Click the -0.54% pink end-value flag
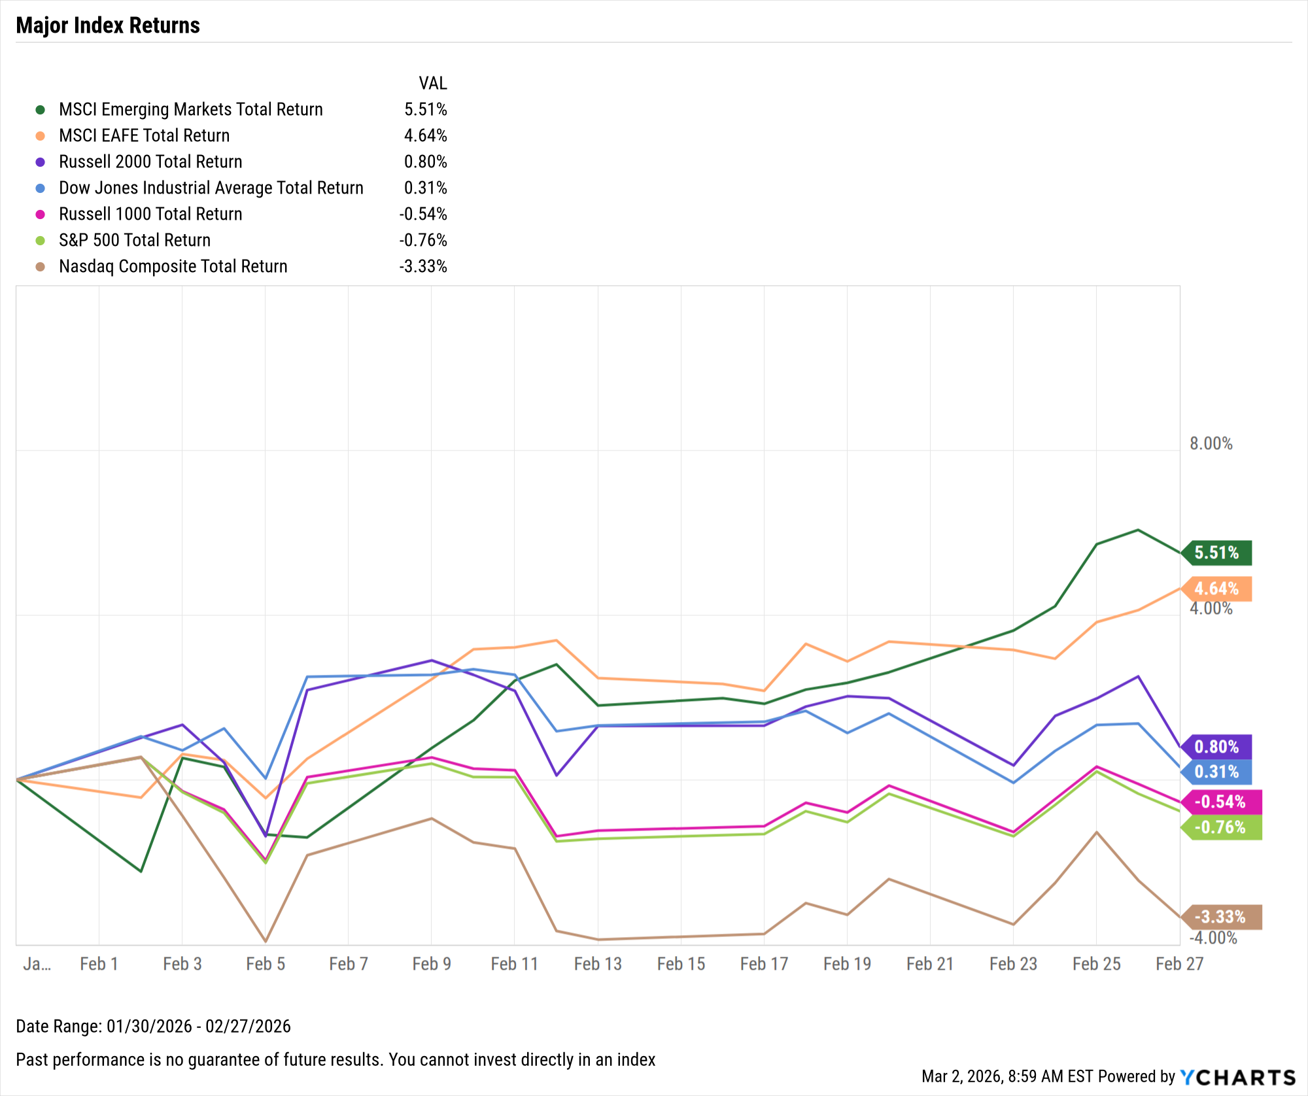This screenshot has height=1096, width=1308. click(x=1222, y=802)
